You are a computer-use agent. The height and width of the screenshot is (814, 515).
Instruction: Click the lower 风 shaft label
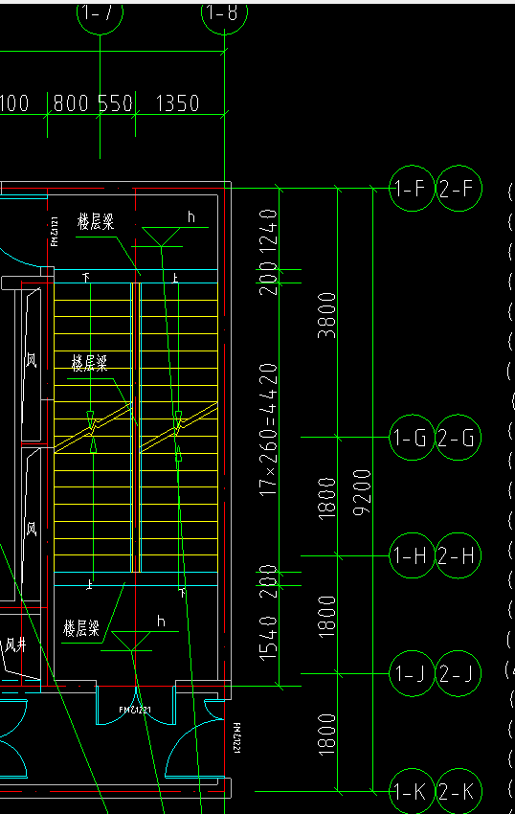point(32,529)
